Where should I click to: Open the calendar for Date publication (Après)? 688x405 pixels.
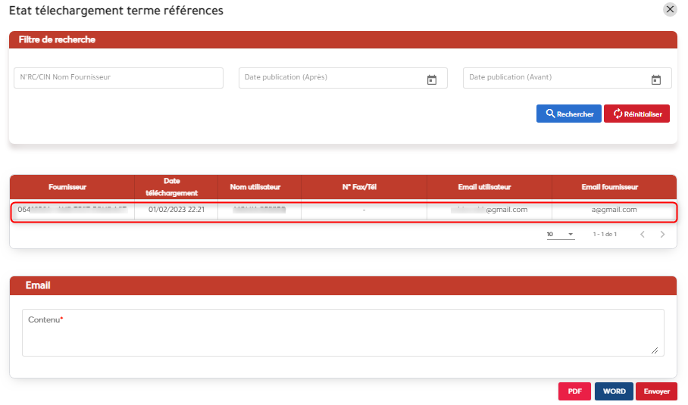pos(432,79)
